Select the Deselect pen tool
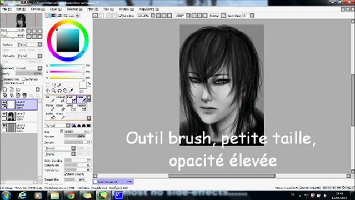 point(82,108)
